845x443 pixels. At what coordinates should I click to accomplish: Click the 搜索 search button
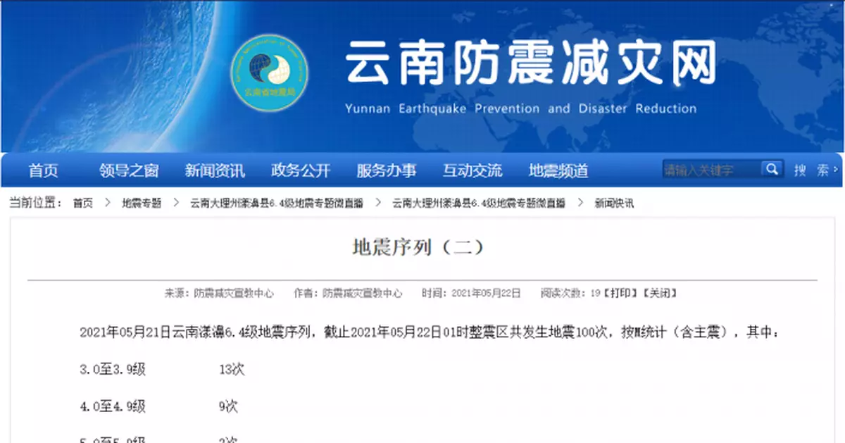pos(811,169)
